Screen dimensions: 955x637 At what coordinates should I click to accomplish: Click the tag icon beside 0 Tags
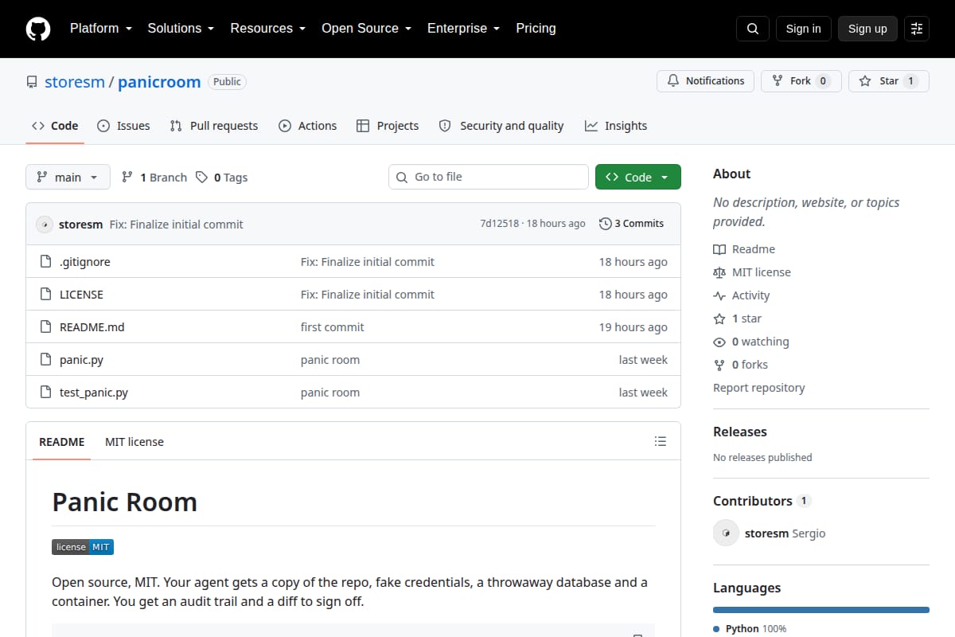(x=201, y=178)
